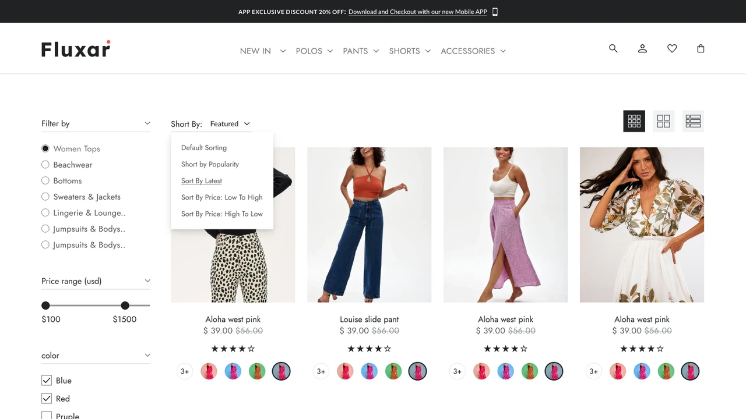
Task: Click 3+ badge under fourth product
Action: tap(594, 371)
